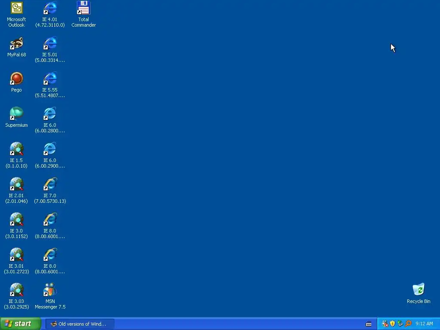Click the IE 3.0 (3.0.1152) globe icon

point(17,220)
